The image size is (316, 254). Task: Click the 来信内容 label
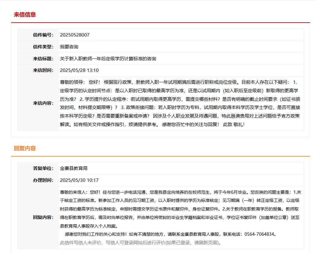[x=43, y=103]
